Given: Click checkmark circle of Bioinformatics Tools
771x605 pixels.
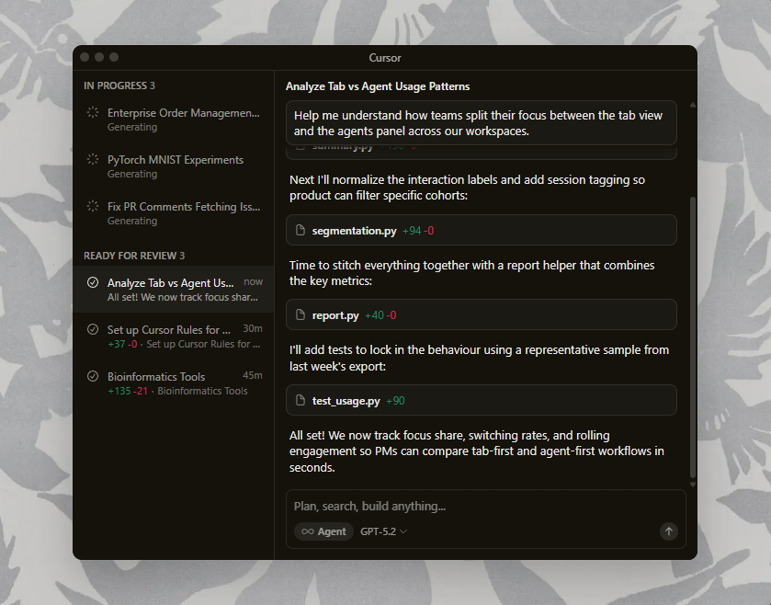Looking at the screenshot, I should (x=93, y=376).
